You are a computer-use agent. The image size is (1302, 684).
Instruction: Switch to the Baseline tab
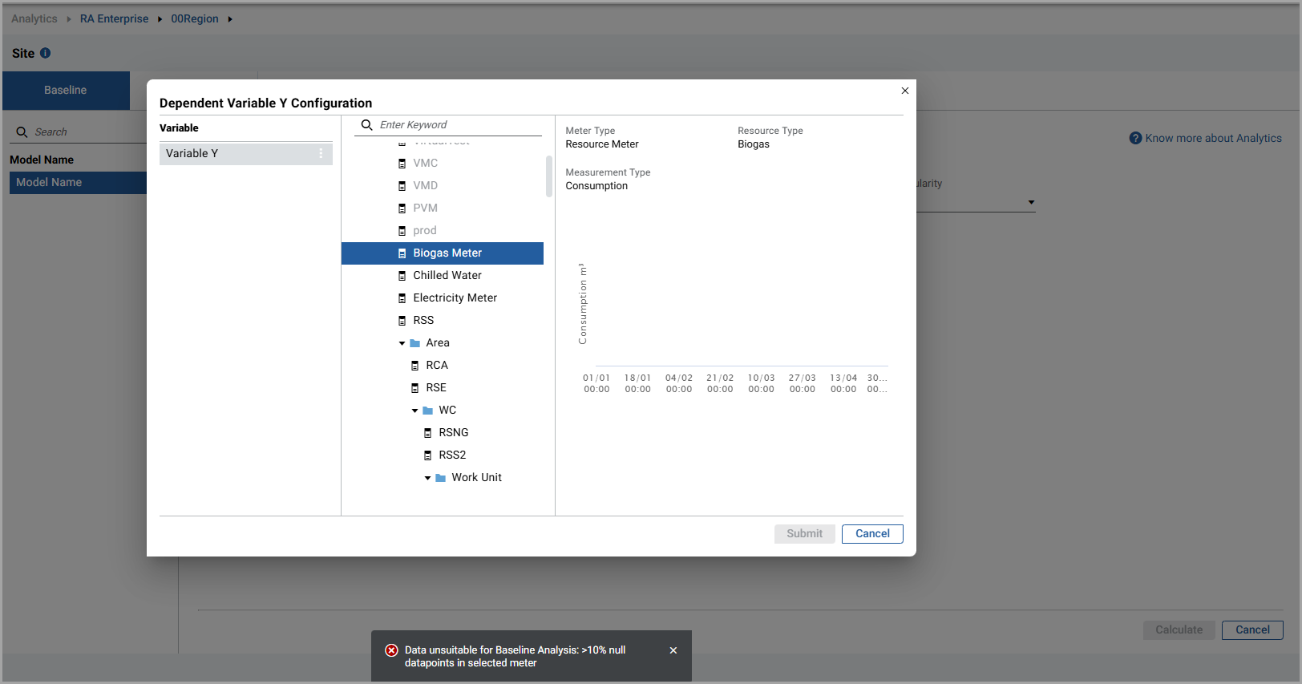point(66,91)
